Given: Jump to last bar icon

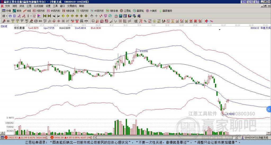Looking at the screenshot, I should click(x=49, y=16).
